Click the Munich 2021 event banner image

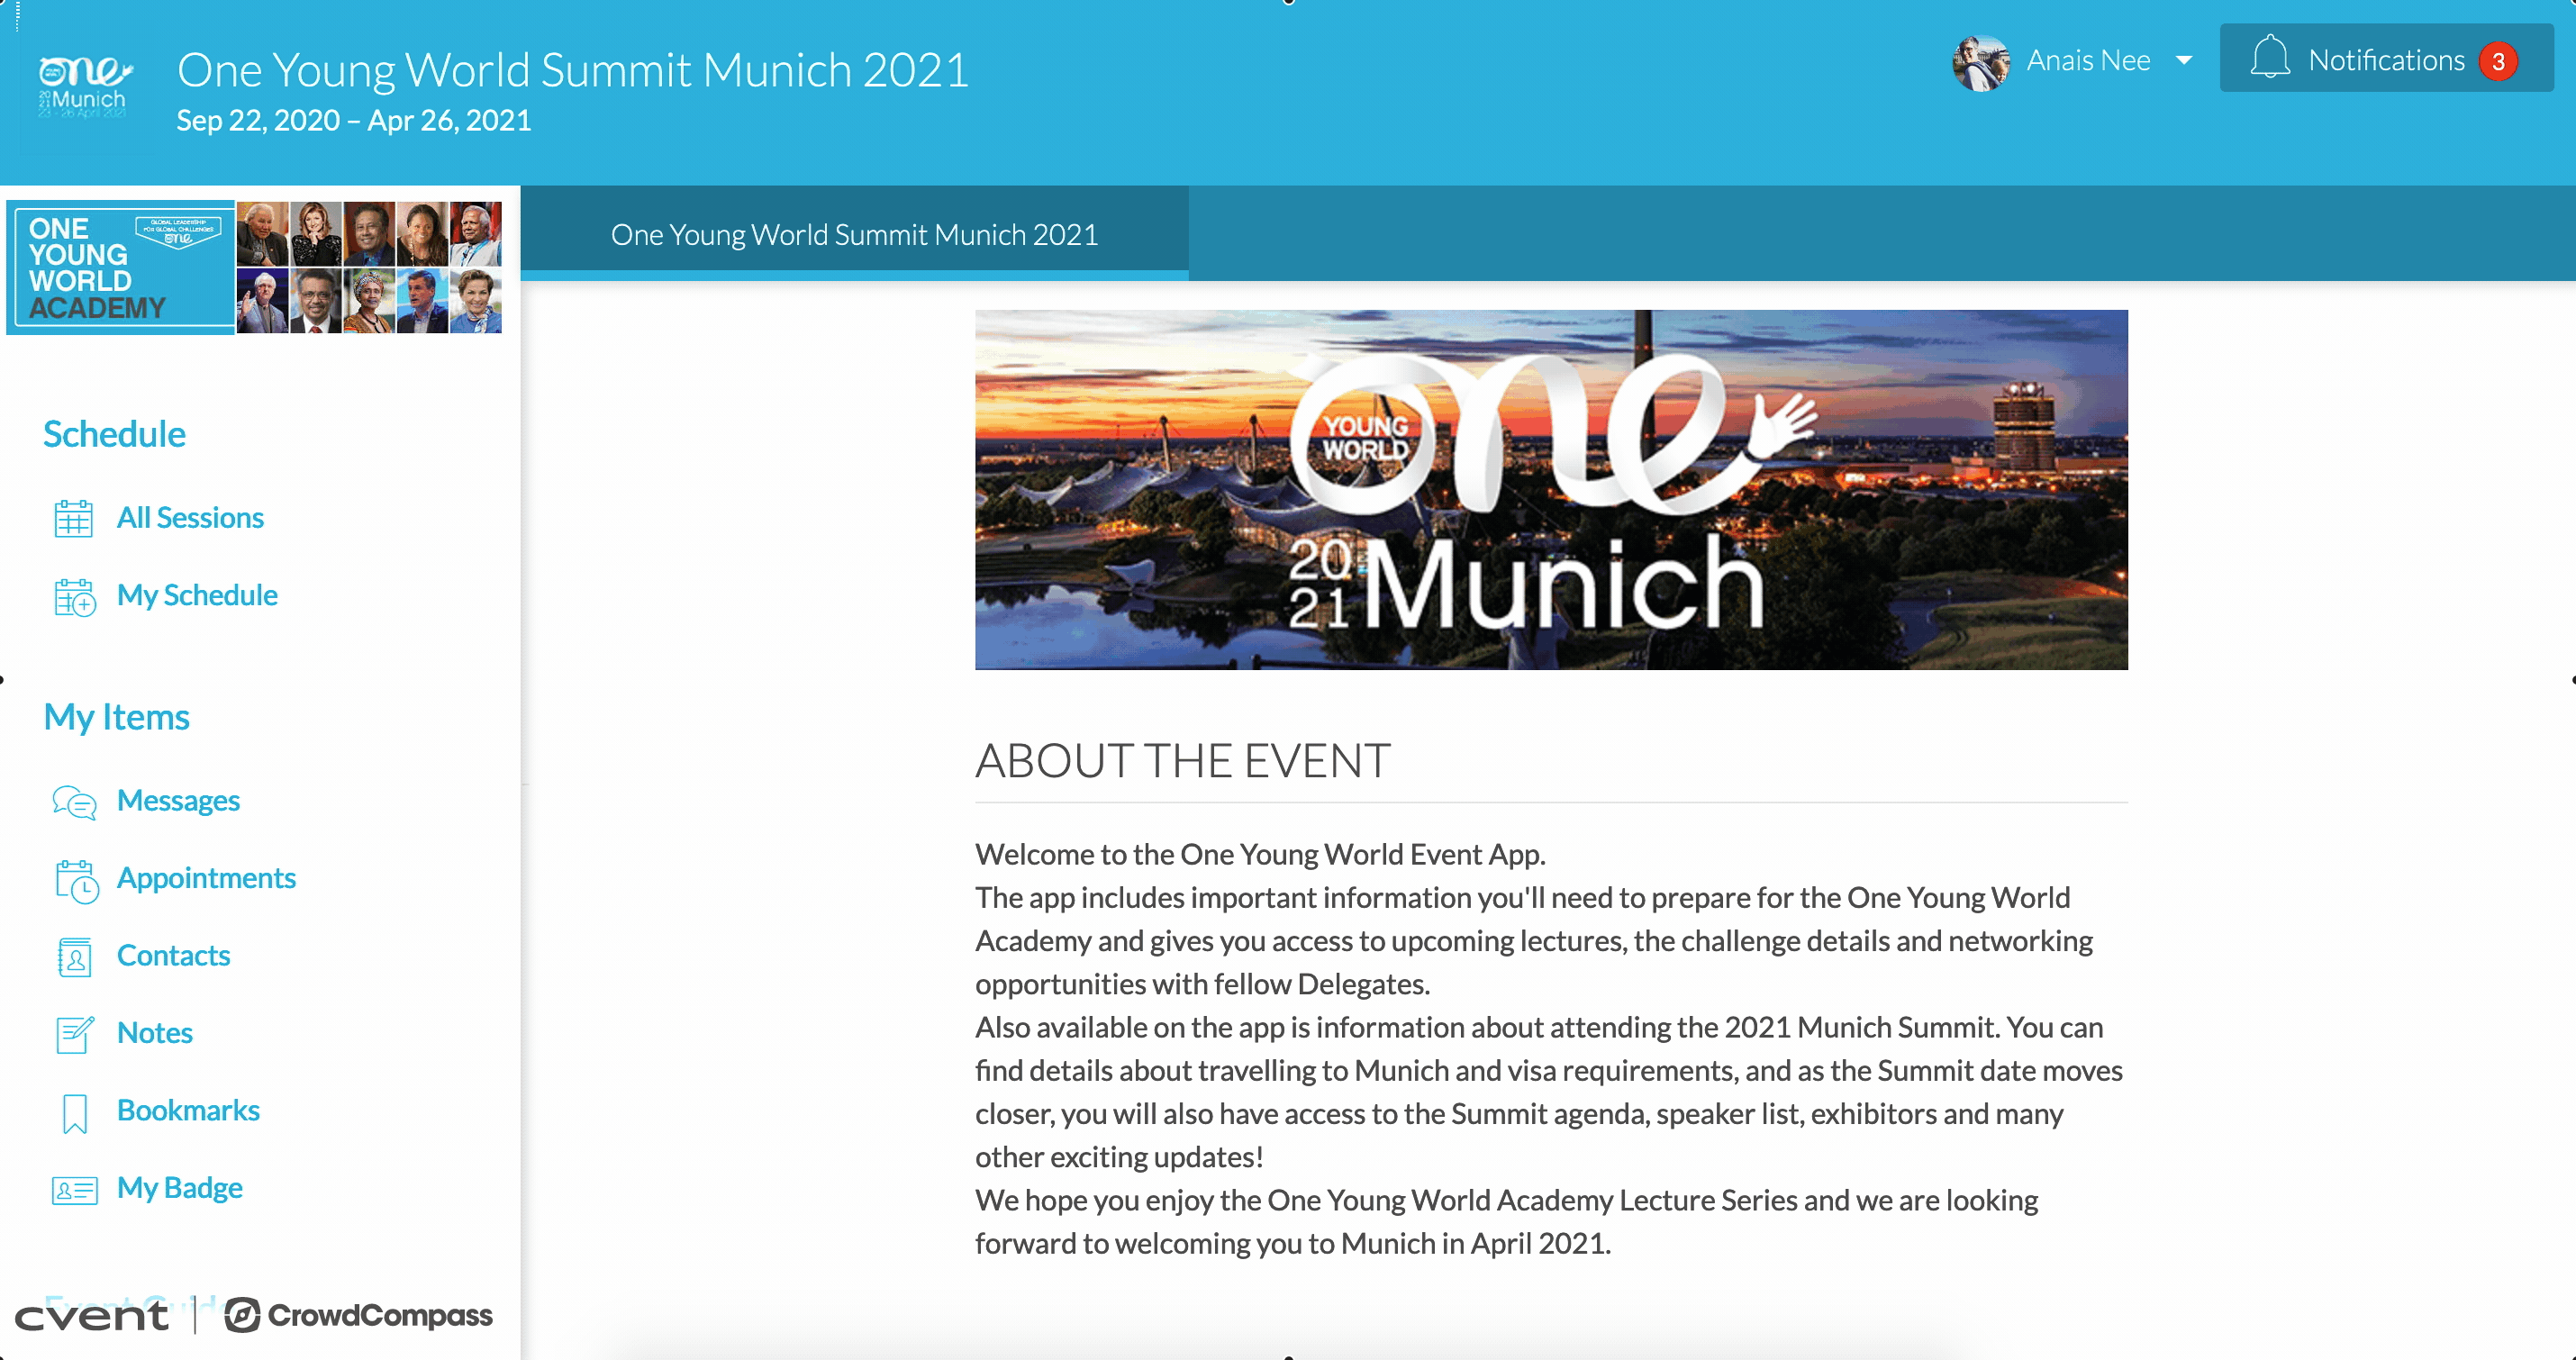pyautogui.click(x=1551, y=490)
